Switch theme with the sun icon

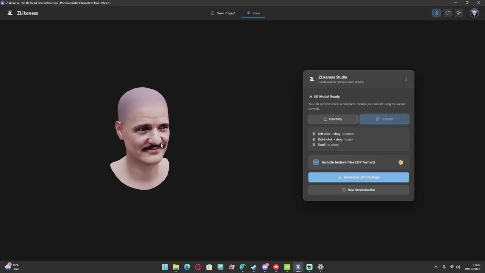click(458, 13)
